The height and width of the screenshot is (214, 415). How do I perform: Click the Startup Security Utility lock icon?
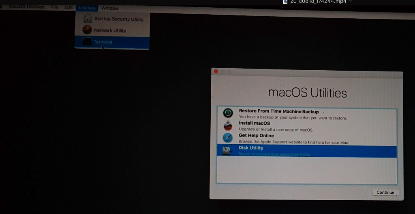[88, 19]
